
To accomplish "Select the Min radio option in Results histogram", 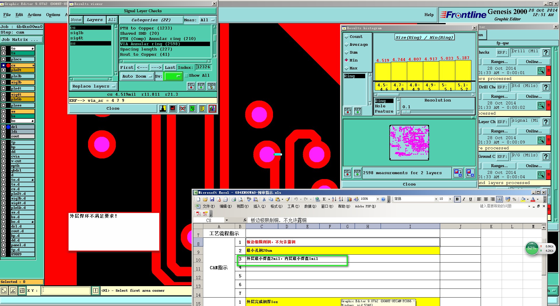I will pos(346,60).
